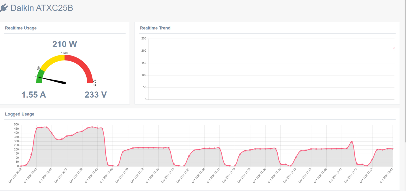Click the Oct 27th 17:09 time label

pyautogui.click(x=122, y=175)
